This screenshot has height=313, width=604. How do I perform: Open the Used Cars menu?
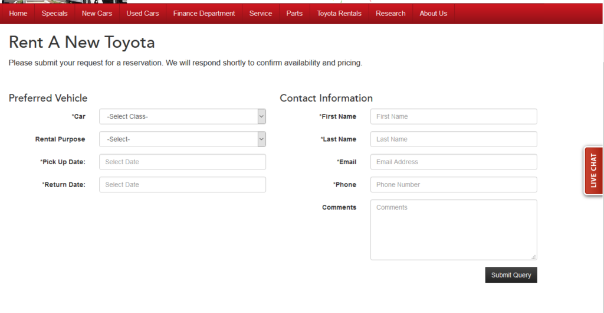(143, 14)
